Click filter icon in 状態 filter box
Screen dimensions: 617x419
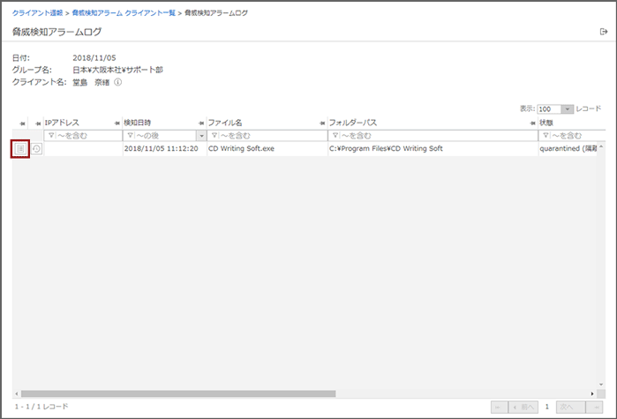click(545, 136)
